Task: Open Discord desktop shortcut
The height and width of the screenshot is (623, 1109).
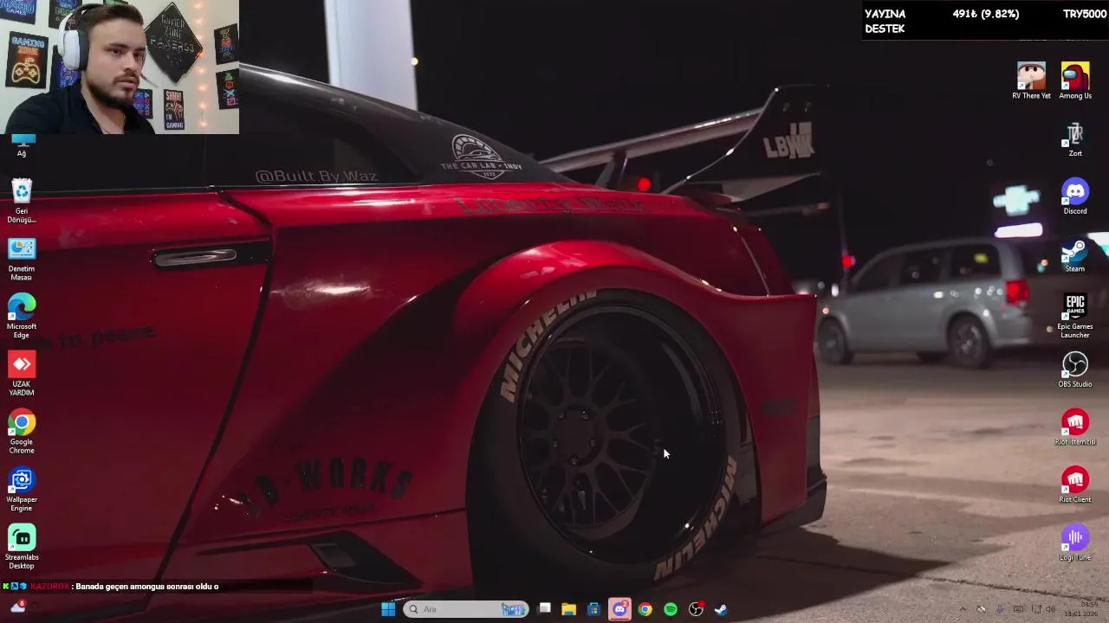Action: [1075, 196]
